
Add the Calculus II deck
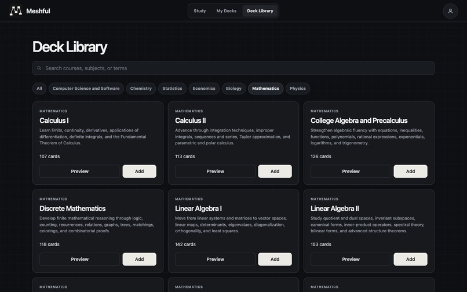point(275,171)
